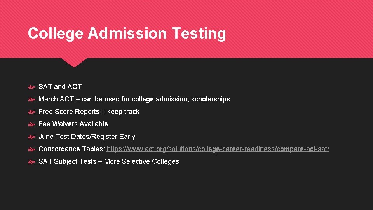Click the bullet icon next to March ACT
The image size is (373, 210).
32,100
